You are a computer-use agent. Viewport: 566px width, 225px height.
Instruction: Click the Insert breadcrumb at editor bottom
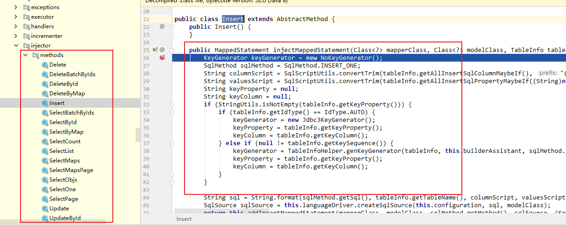185,219
